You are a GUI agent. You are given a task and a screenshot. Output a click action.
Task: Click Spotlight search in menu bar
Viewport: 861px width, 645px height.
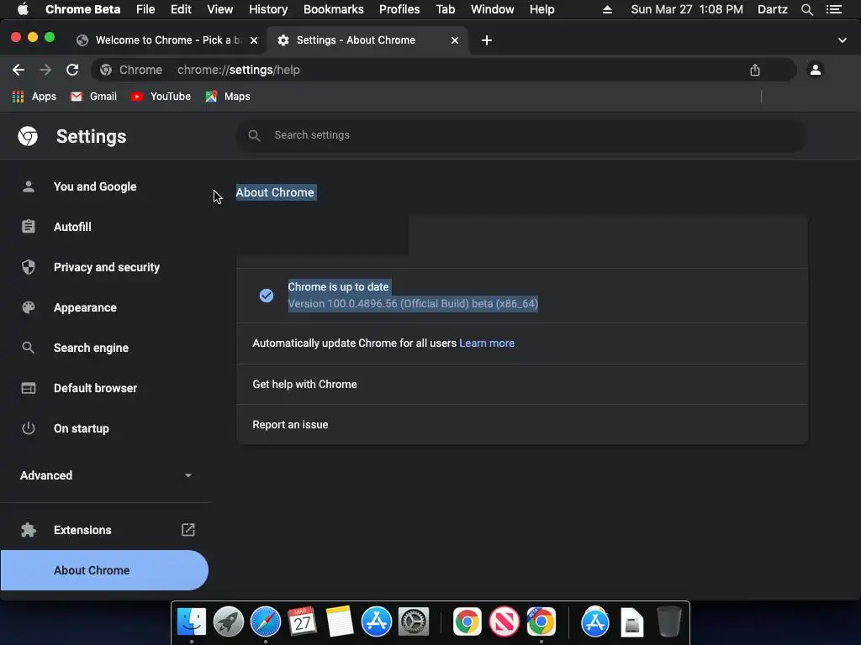pos(806,9)
